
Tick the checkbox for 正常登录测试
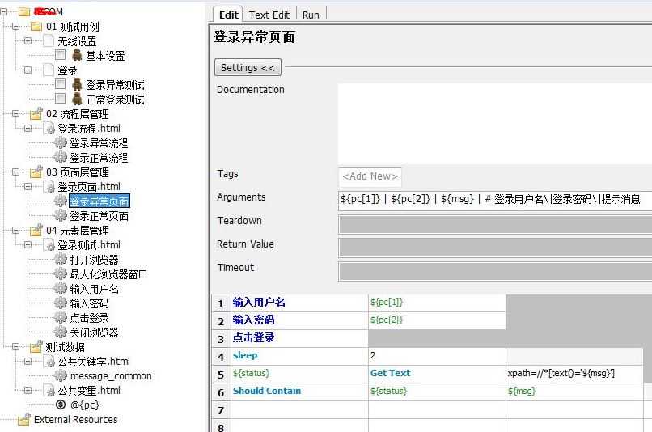61,98
